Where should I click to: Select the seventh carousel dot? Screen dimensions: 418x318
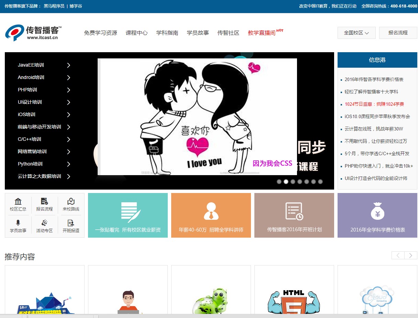pyautogui.click(x=320, y=182)
